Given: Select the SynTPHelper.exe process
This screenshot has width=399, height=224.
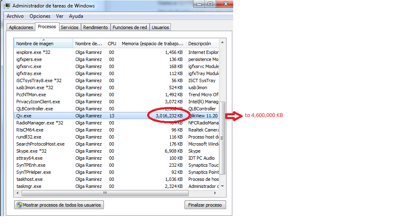Looking at the screenshot, I should point(116,172).
